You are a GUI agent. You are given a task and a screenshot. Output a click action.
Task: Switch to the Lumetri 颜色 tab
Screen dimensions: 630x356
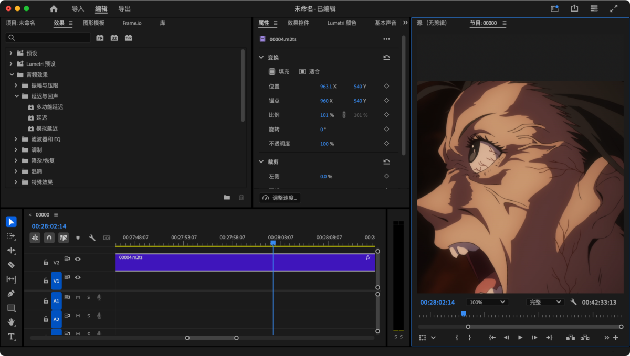click(342, 23)
